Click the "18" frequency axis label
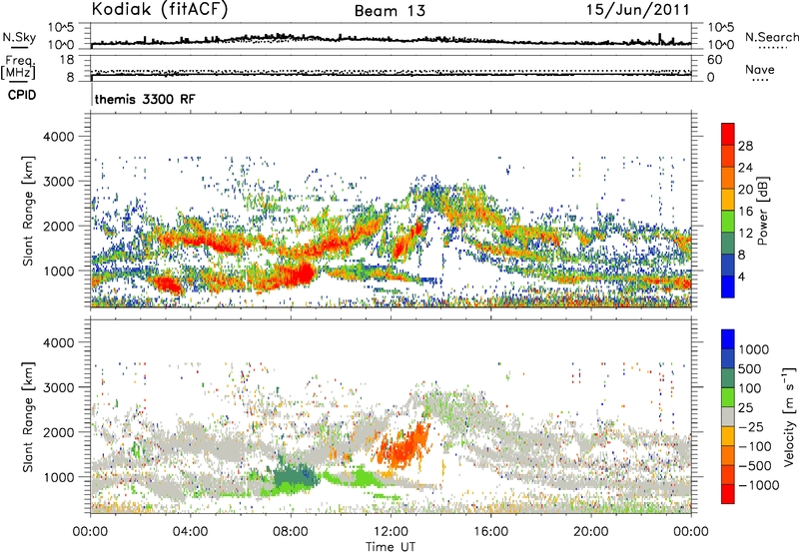Screen dimensions: 799x553 67,60
